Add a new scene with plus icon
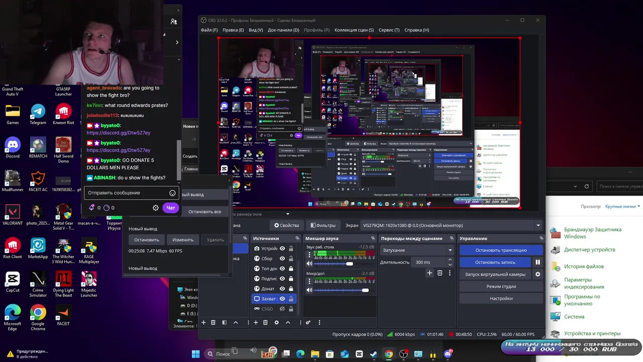 tap(203, 322)
